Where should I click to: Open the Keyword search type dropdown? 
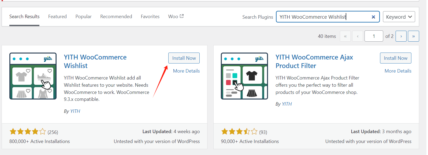tap(399, 17)
